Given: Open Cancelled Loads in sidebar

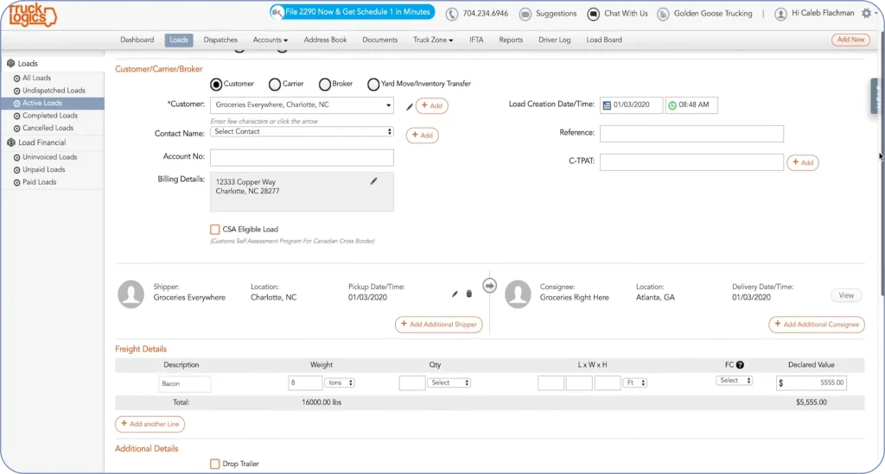Looking at the screenshot, I should click(x=48, y=128).
